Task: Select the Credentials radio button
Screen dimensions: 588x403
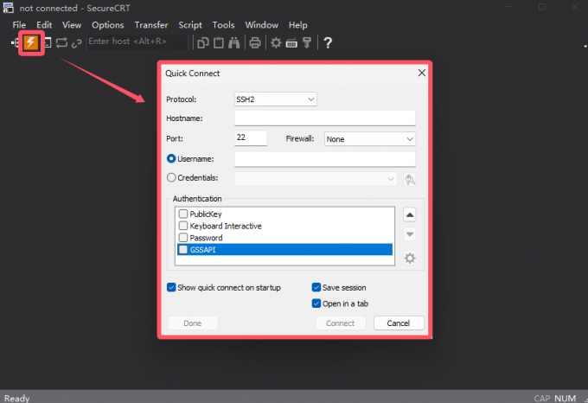Action: click(171, 177)
